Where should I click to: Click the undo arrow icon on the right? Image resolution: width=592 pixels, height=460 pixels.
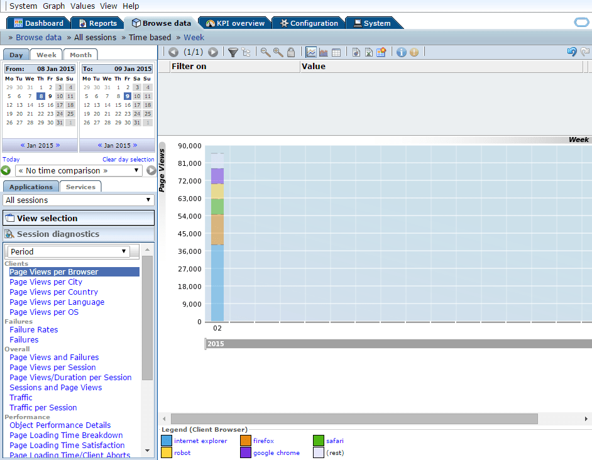571,52
